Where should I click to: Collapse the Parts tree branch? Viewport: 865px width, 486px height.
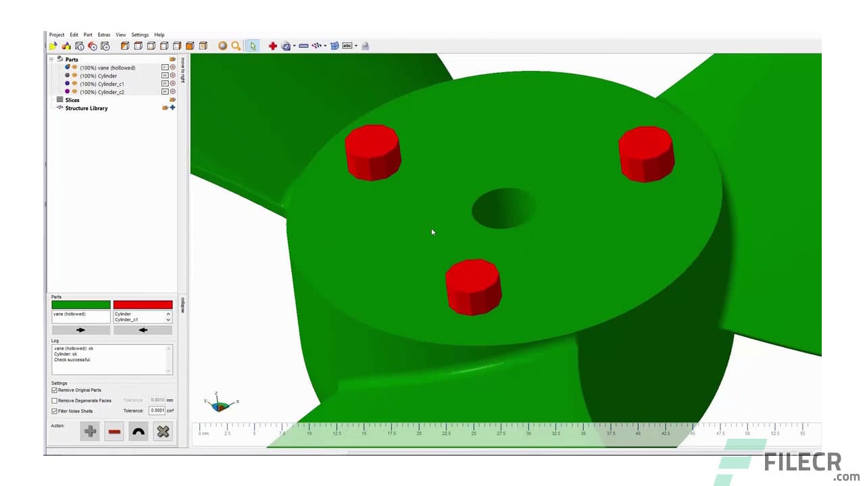[51, 59]
